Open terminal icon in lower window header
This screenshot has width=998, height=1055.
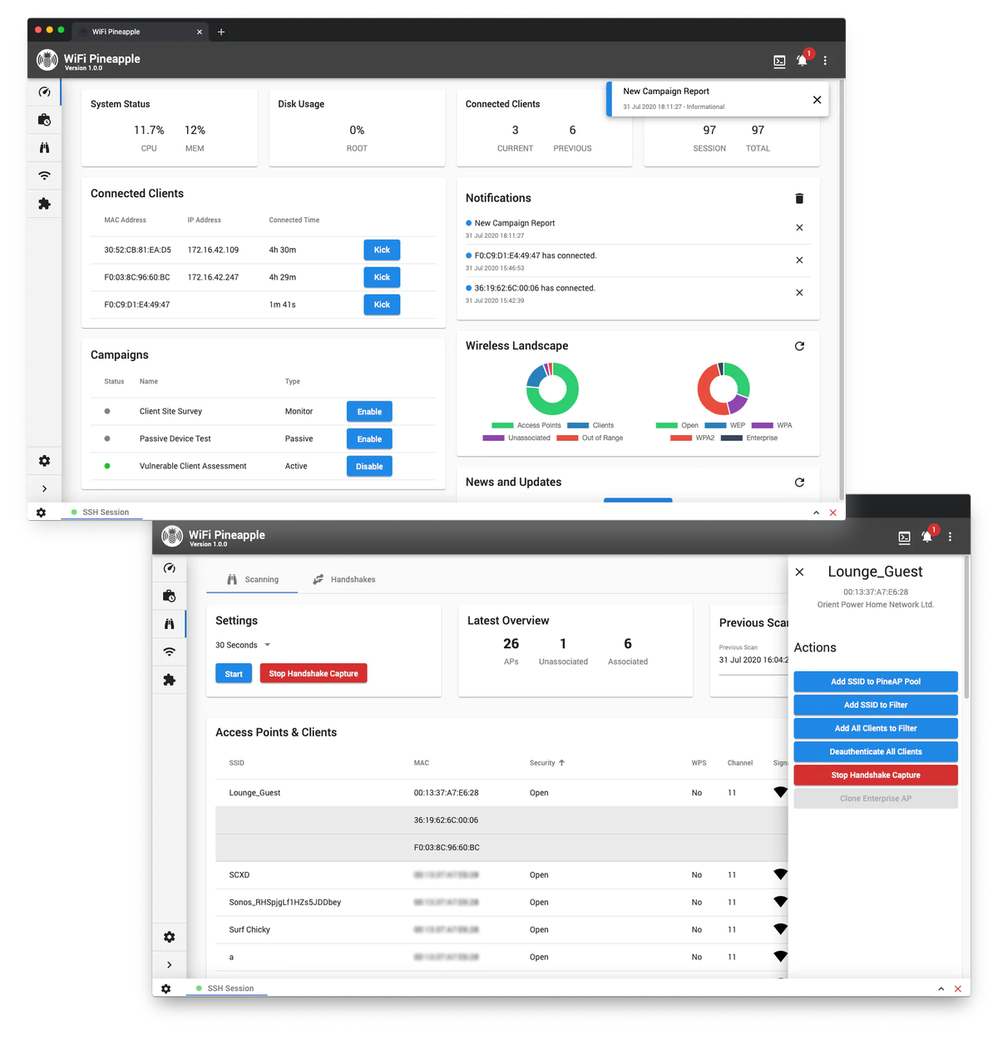click(904, 537)
